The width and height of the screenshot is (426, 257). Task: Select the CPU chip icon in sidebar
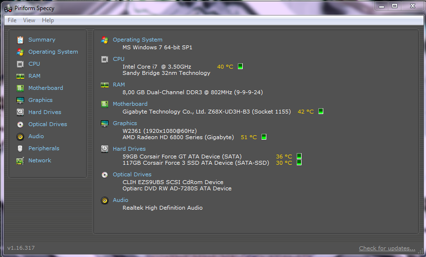coord(20,64)
